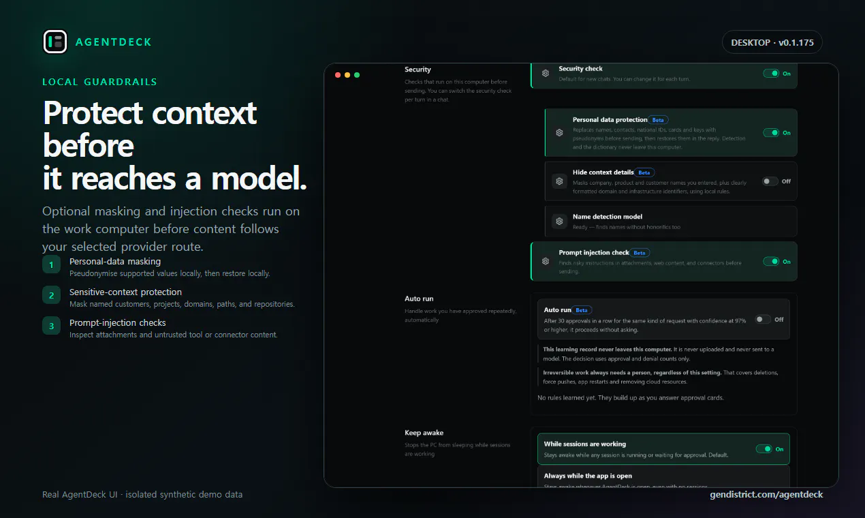Click the Beta badge beside Prompt injection check
865x518 pixels.
(x=640, y=253)
